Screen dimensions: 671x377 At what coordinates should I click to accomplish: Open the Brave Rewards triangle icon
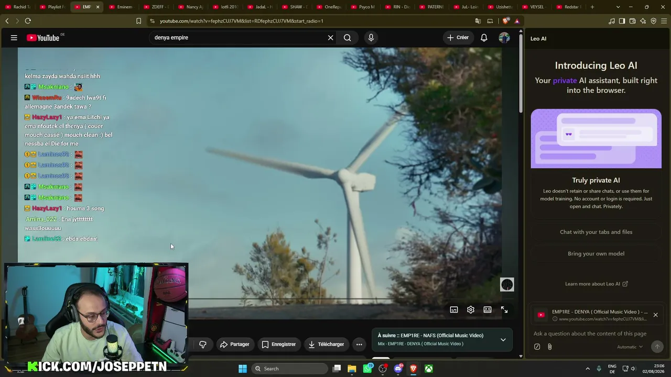pos(517,21)
